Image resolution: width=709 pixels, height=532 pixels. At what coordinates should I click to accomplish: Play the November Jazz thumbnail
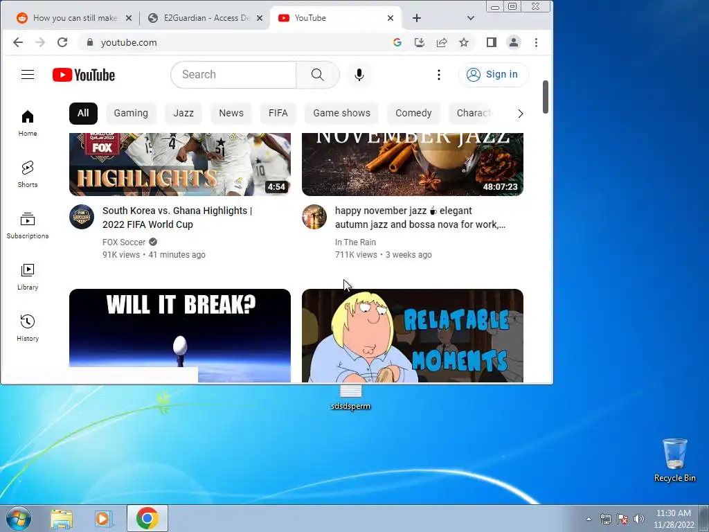click(413, 164)
